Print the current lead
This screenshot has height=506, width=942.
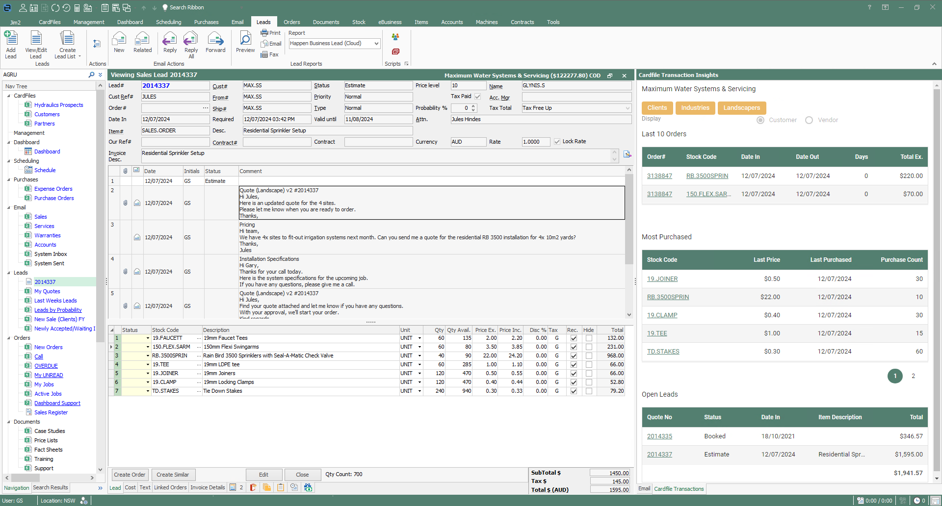point(270,32)
